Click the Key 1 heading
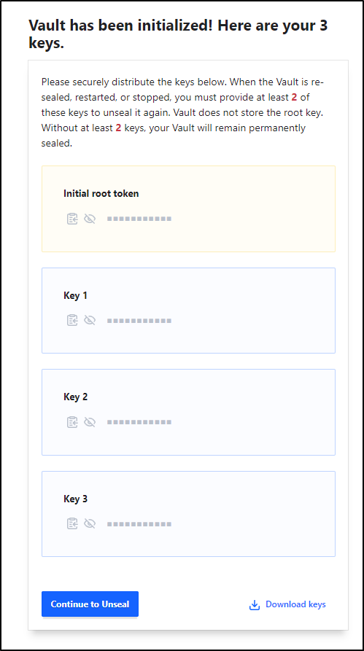 (76, 295)
